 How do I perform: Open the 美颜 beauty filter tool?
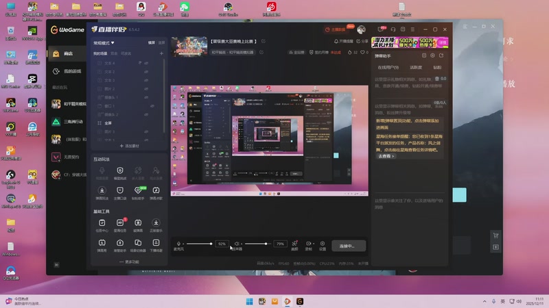point(295,245)
